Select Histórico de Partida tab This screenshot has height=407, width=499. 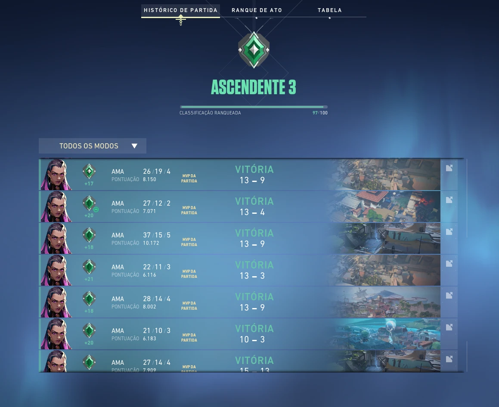(x=180, y=10)
